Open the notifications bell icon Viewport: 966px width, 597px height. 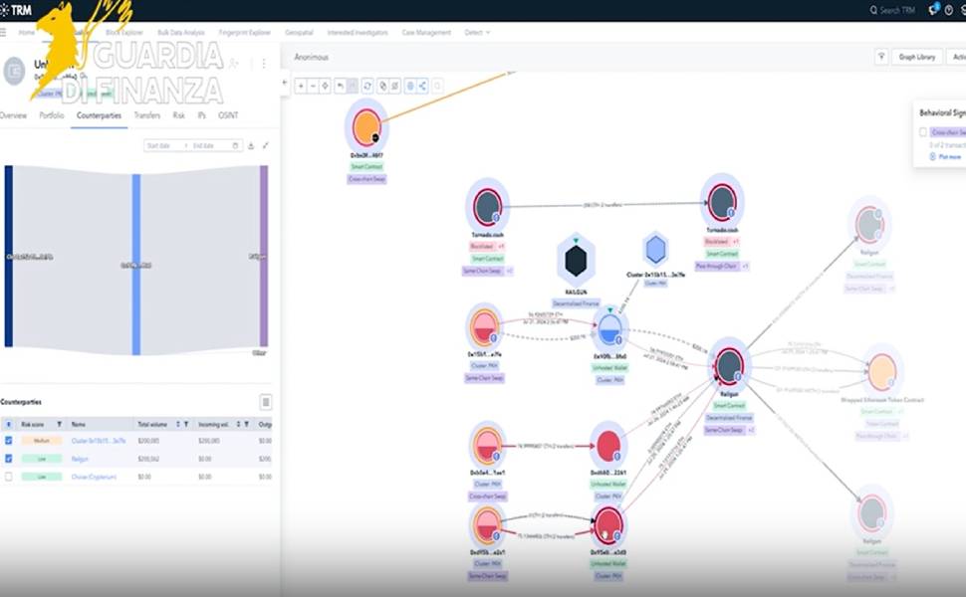click(933, 10)
